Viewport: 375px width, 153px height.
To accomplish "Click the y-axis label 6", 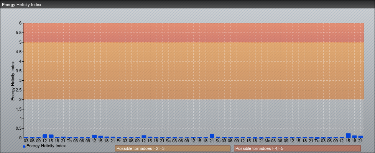I will (x=21, y=23).
